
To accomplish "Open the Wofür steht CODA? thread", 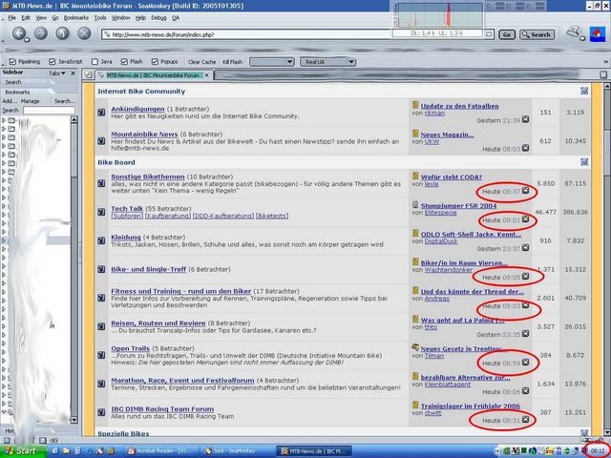I will 452,177.
